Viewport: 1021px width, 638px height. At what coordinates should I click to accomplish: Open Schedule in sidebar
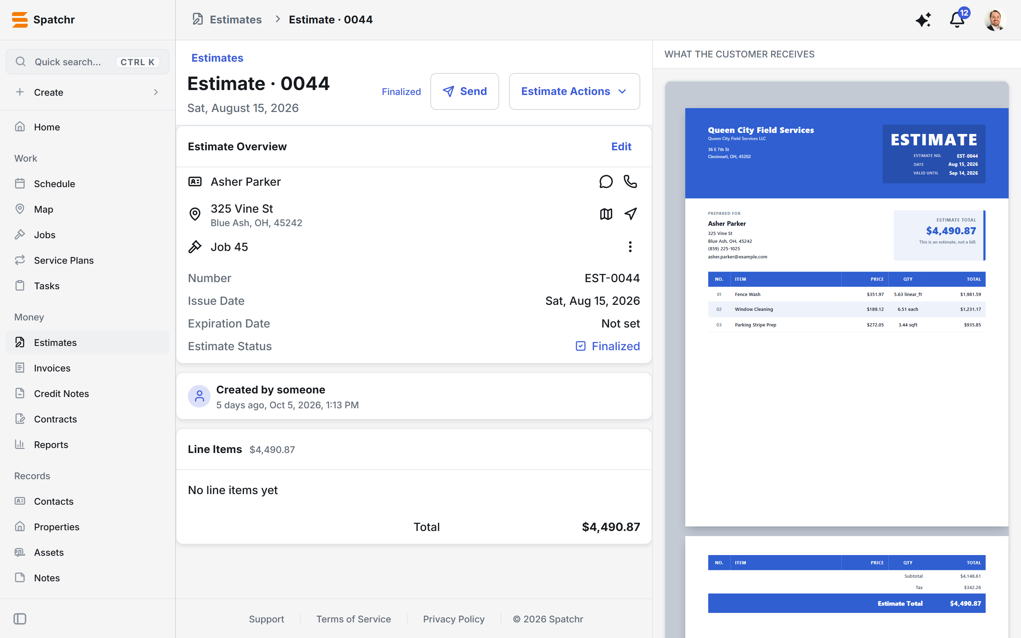pyautogui.click(x=87, y=184)
